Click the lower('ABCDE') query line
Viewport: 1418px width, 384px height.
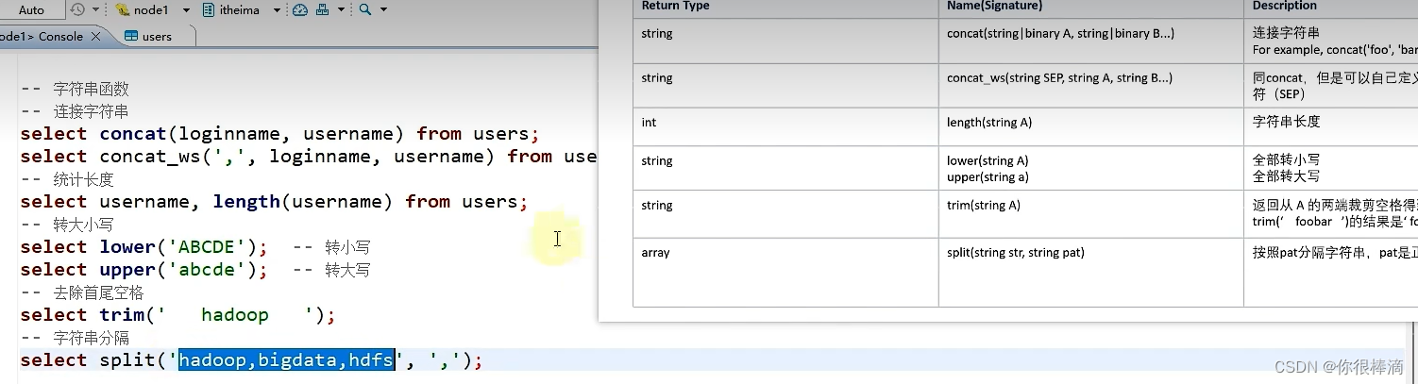[x=143, y=247]
